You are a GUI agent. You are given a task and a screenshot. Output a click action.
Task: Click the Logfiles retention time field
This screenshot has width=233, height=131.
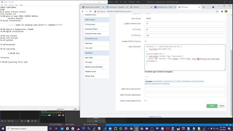185,24
